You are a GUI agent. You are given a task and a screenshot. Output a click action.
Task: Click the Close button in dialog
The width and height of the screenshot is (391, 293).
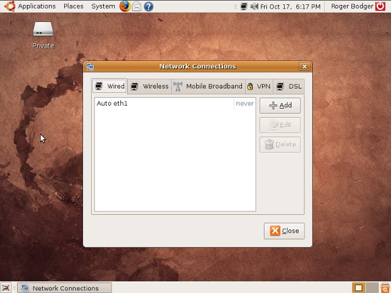[284, 231]
